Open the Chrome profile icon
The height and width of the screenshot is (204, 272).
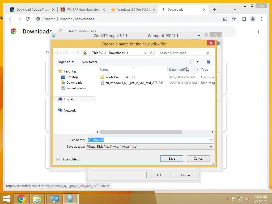tap(253, 19)
